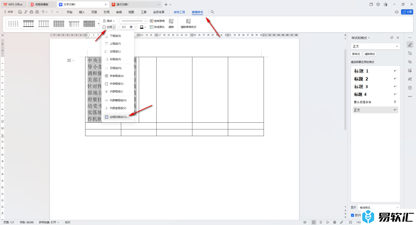Viewport: 416px width, 225px height.
Task: Select Bottom Border 下框线(B) menu item
Action: point(118,36)
